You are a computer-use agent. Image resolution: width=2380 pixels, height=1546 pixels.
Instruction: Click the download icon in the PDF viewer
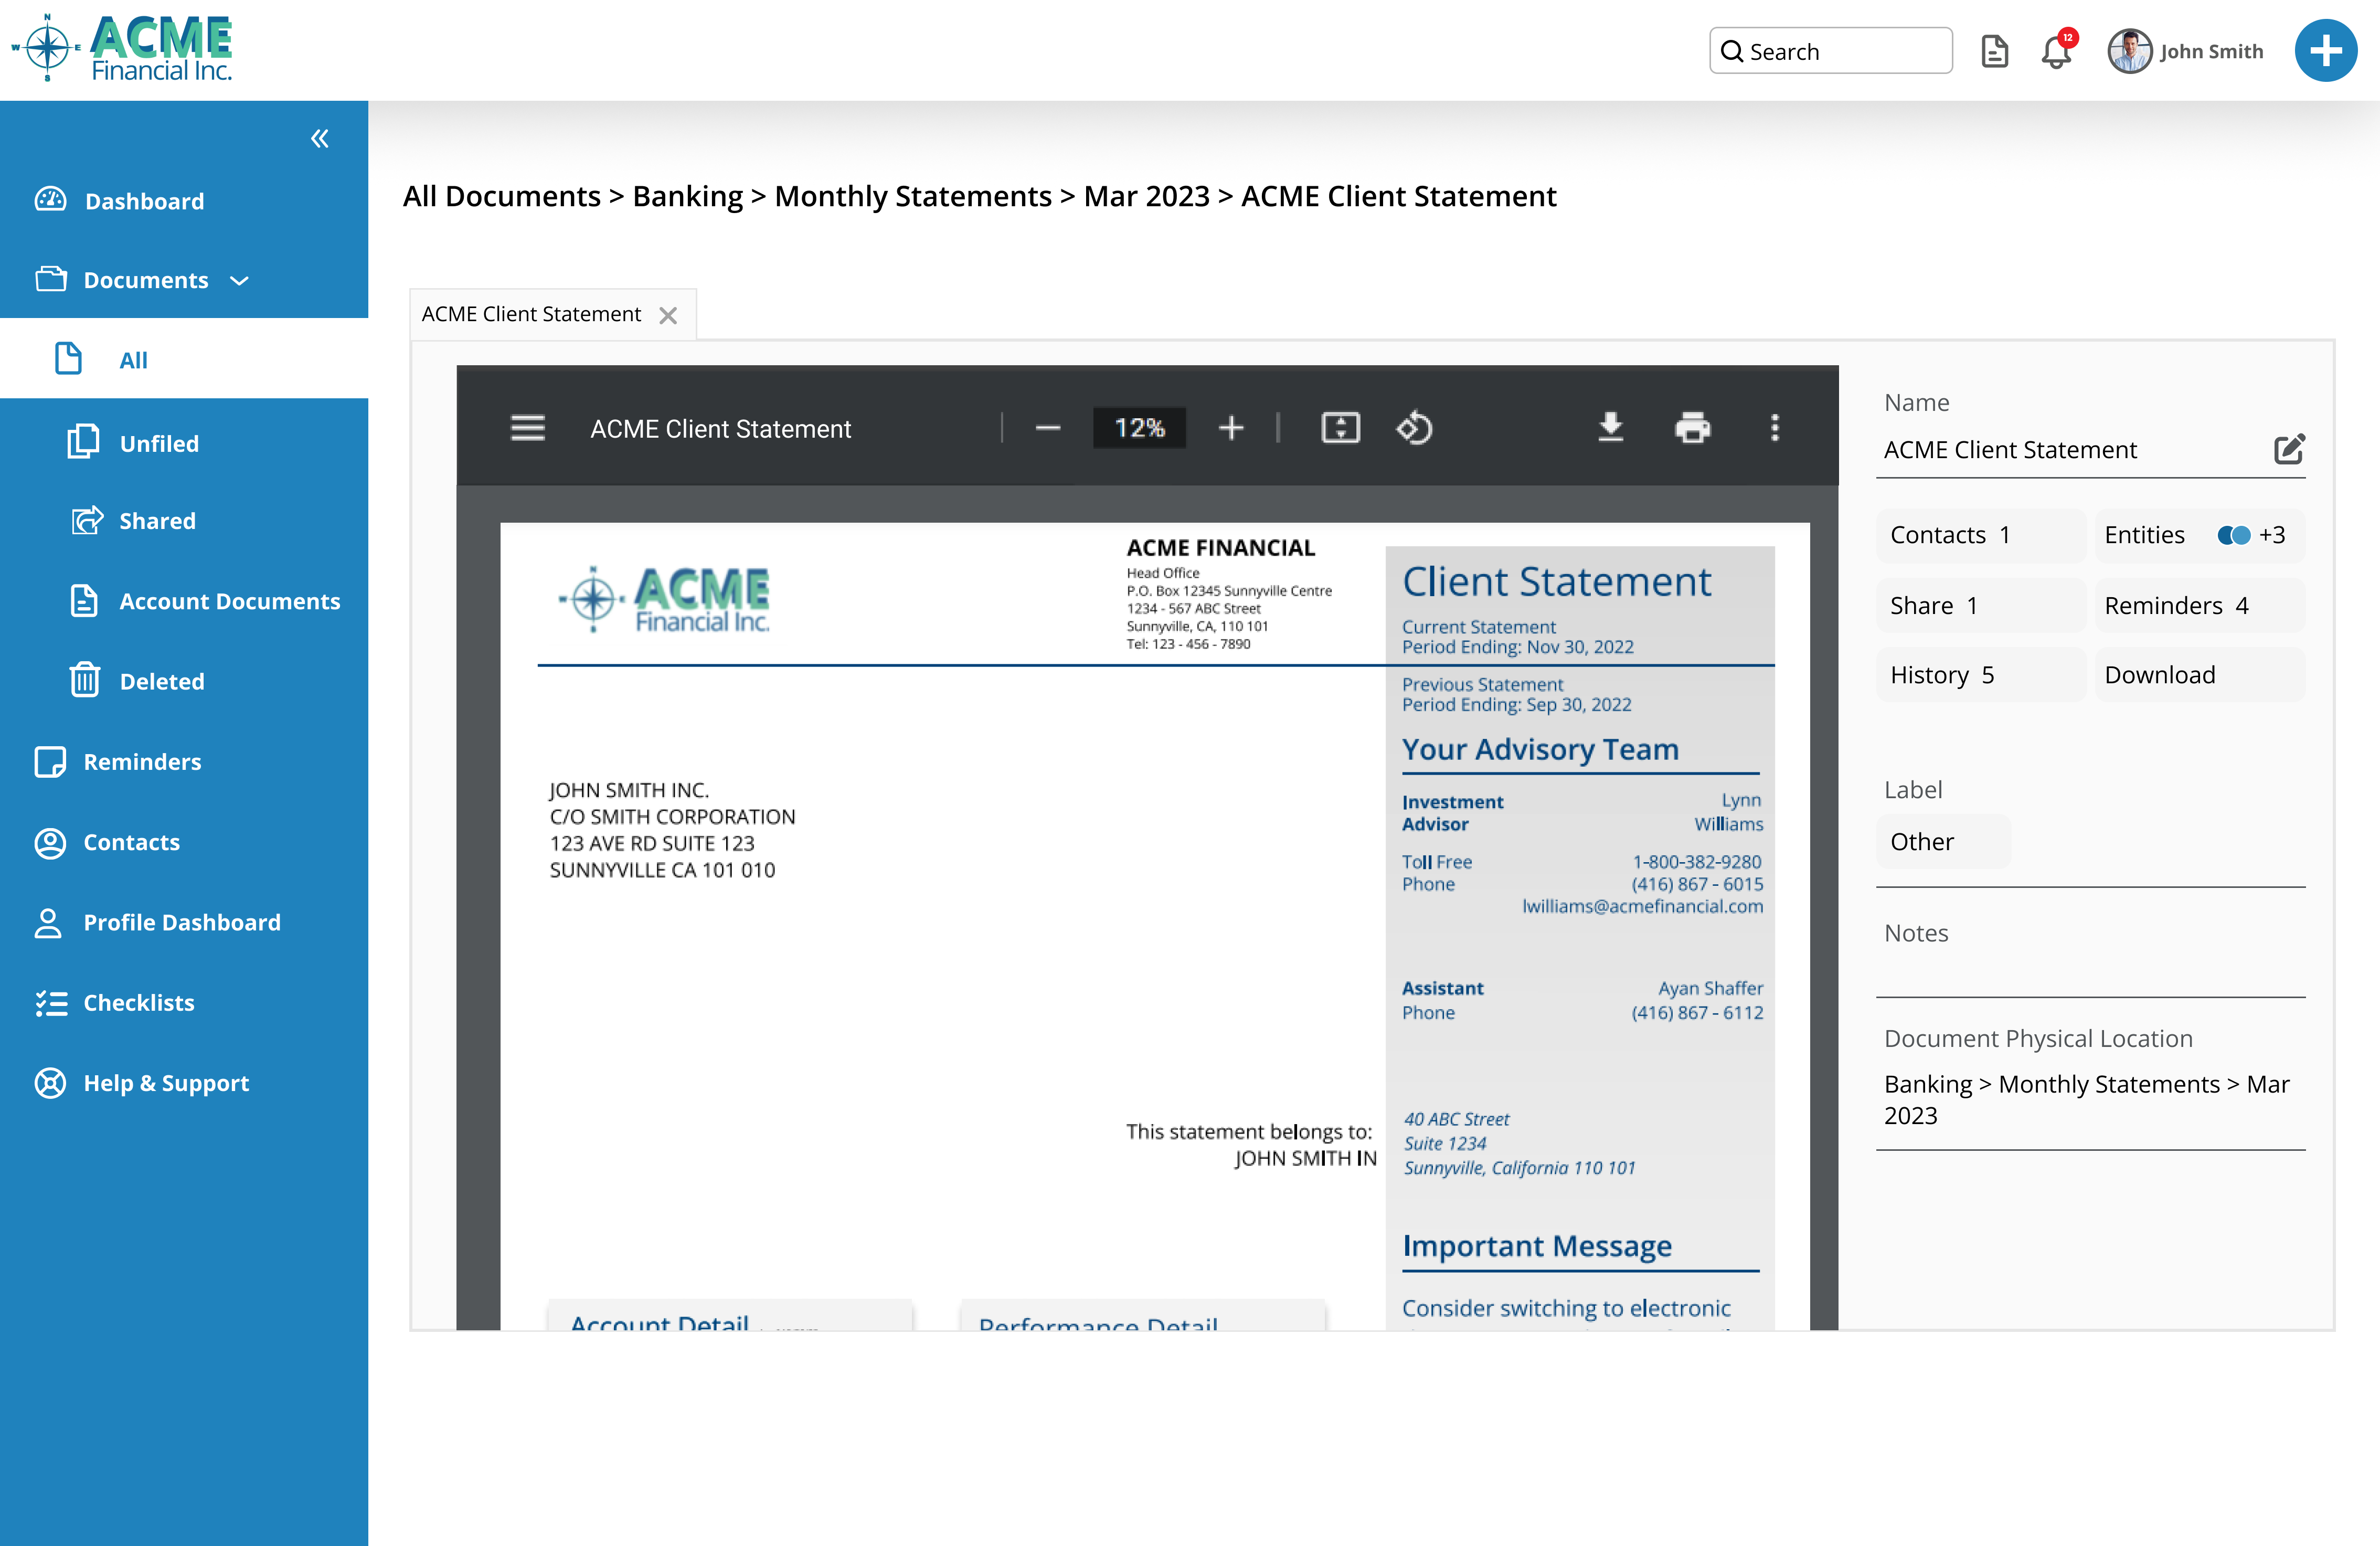point(1611,428)
